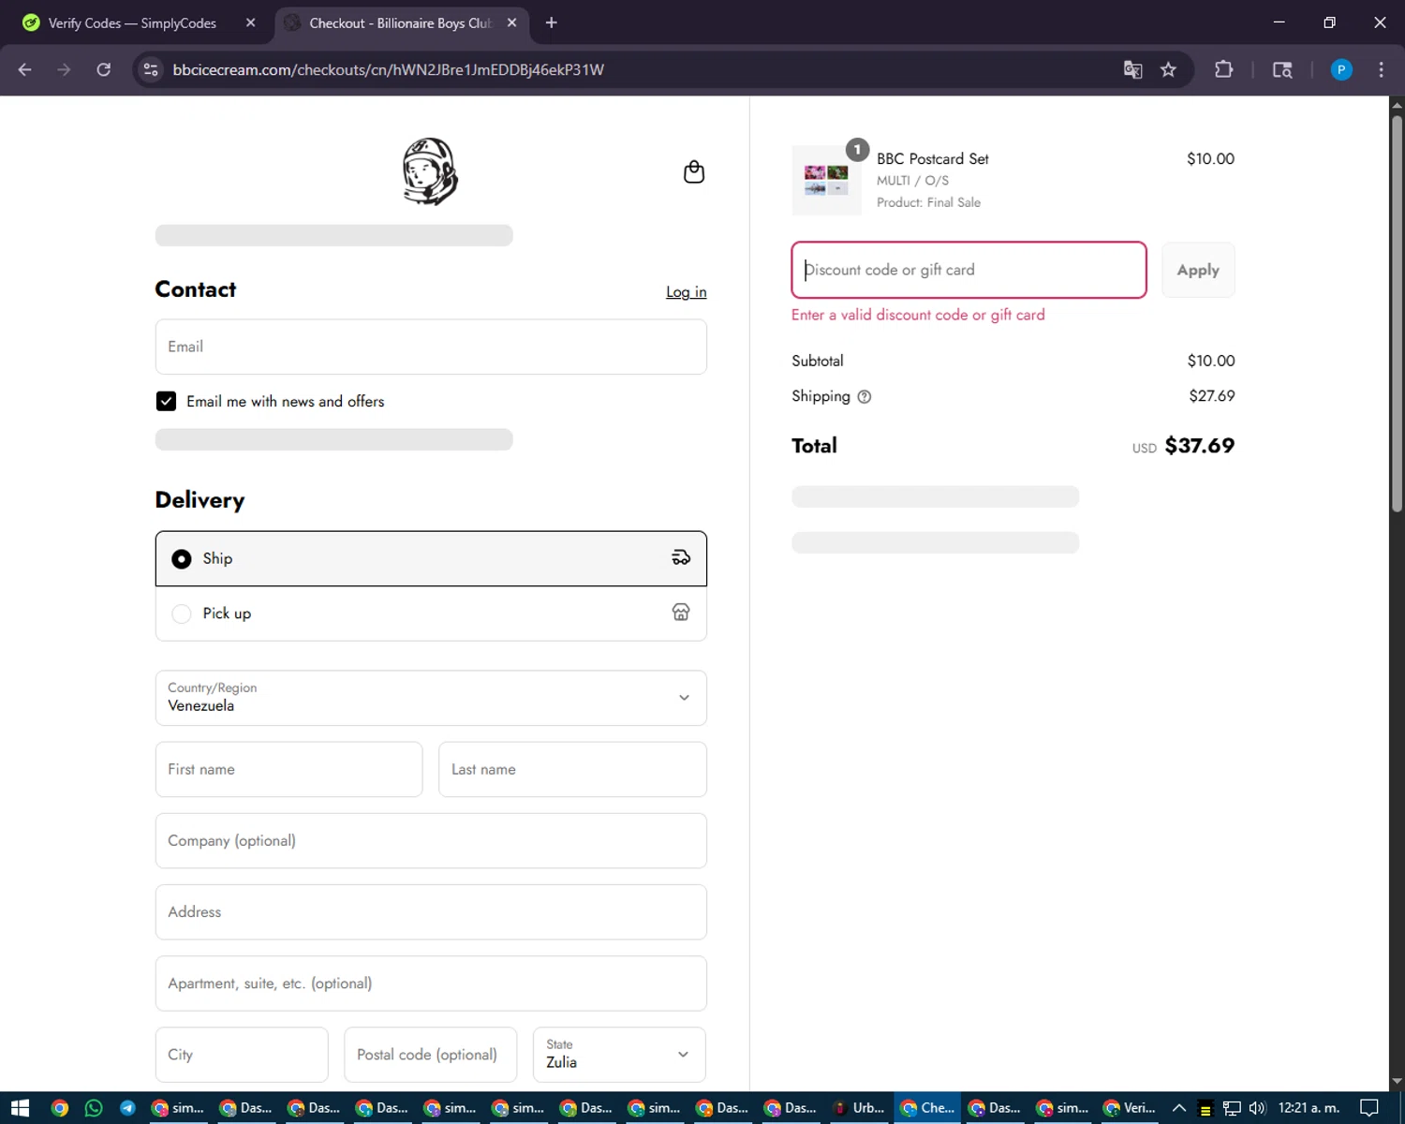
Task: Click the scrollbar down arrow
Action: 1397,1082
